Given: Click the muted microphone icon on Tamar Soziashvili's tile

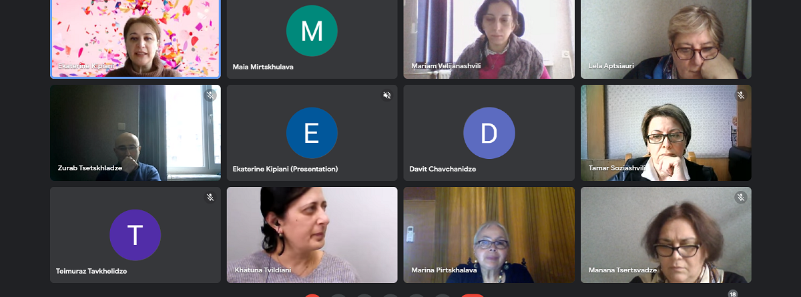Looking at the screenshot, I should pos(740,95).
